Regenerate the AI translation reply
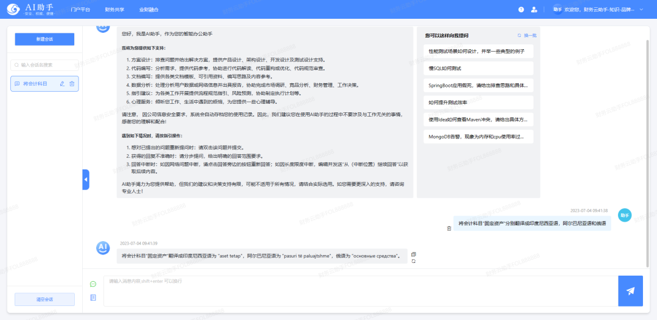Viewport: 657px width, 320px height. 414,261
